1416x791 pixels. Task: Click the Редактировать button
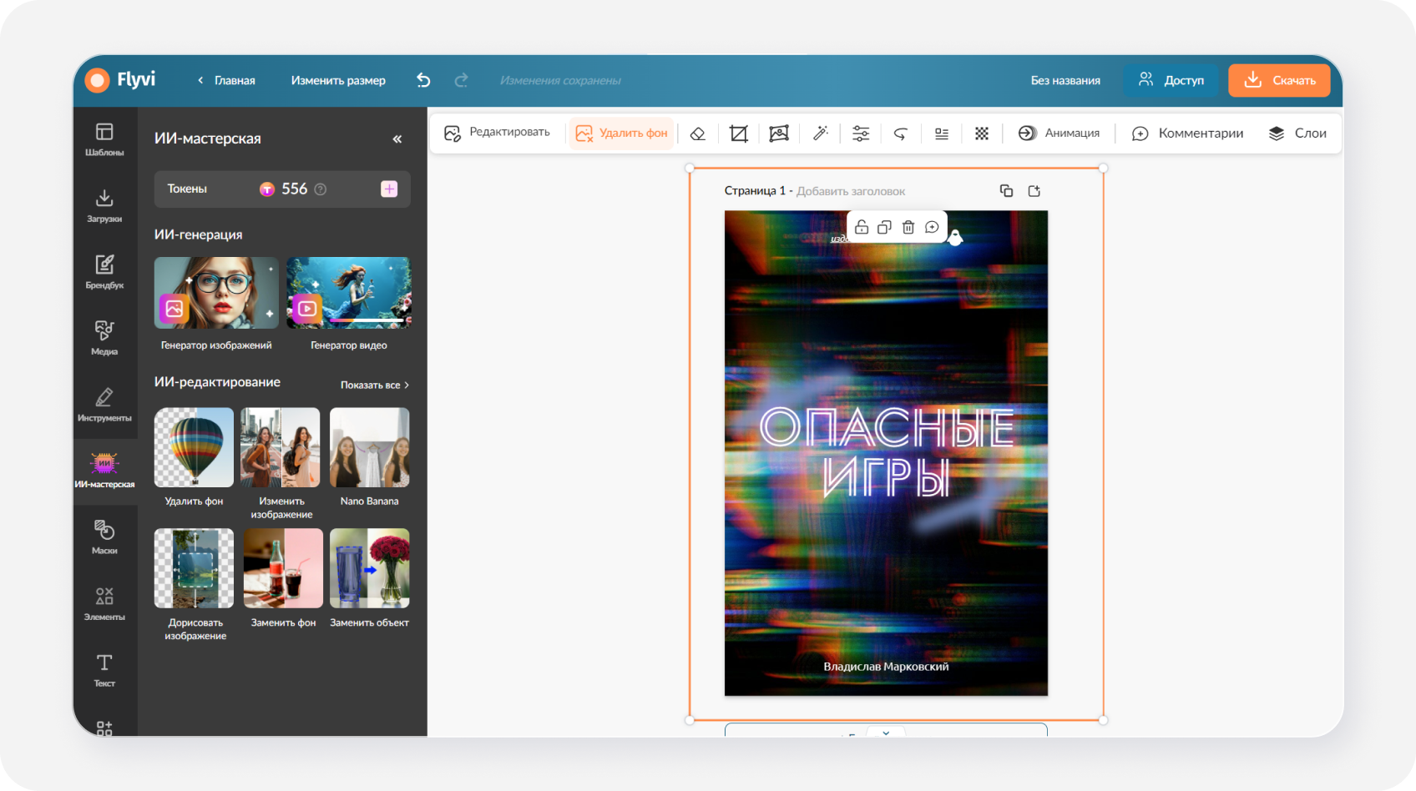click(x=497, y=133)
